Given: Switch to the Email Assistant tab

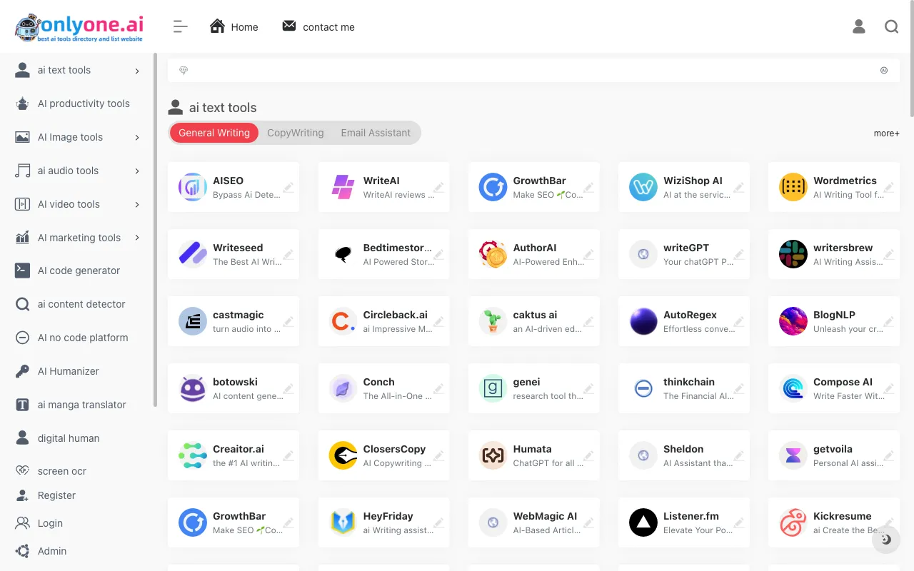Looking at the screenshot, I should 376,133.
